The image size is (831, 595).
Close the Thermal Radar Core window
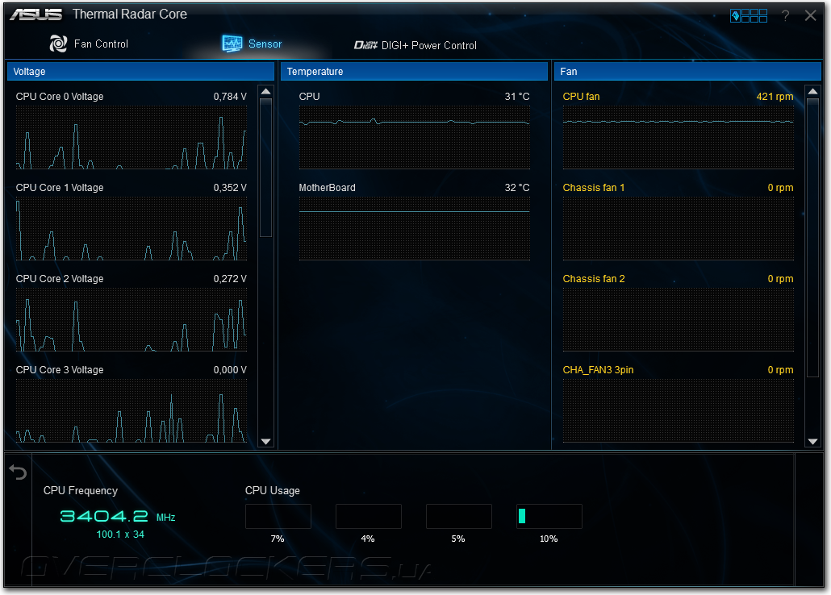pos(810,15)
